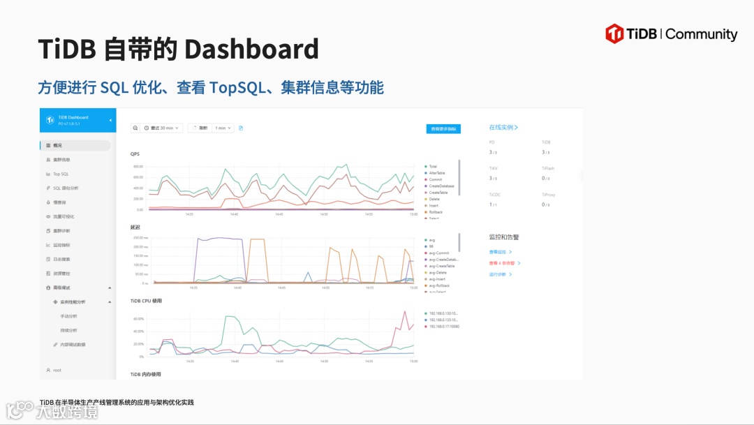The image size is (754, 425).
Task: Click the 集群诊断 diagnostics icon
Action: pyautogui.click(x=48, y=231)
